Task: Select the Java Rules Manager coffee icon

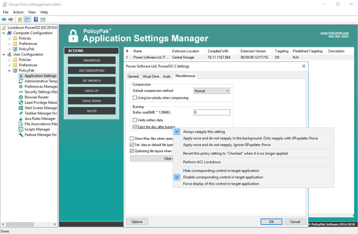Action: tap(21, 119)
